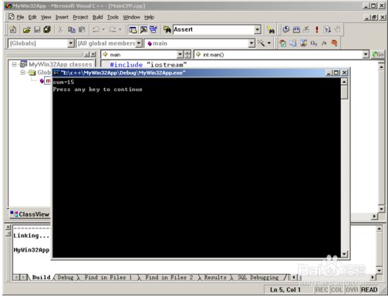
Task: Click the Save All icon
Action: [47, 30]
